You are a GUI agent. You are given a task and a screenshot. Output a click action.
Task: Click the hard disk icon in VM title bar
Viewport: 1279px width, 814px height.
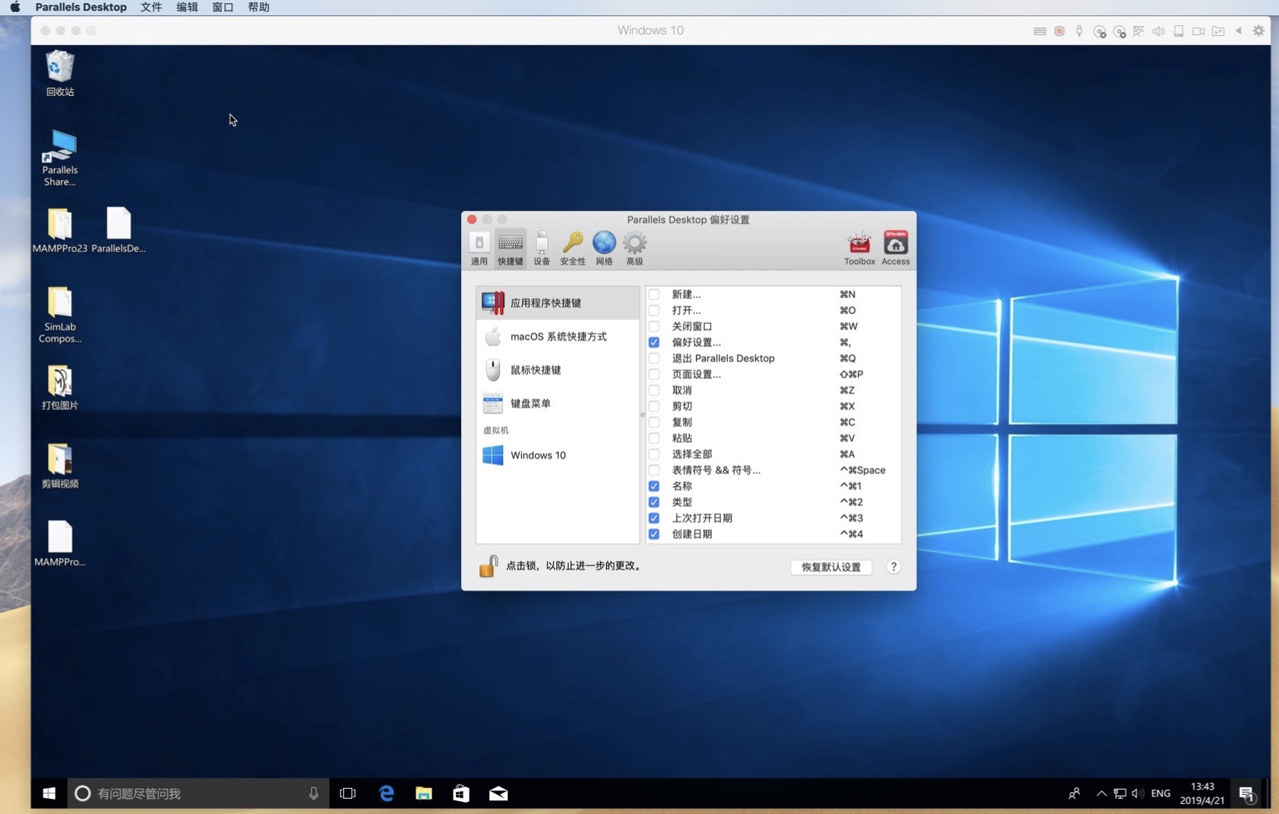(1178, 31)
